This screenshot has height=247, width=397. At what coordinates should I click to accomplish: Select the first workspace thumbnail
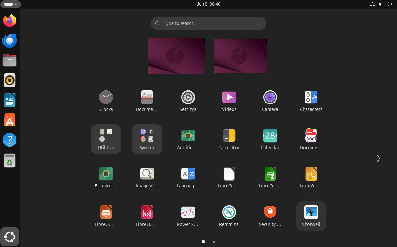click(176, 56)
